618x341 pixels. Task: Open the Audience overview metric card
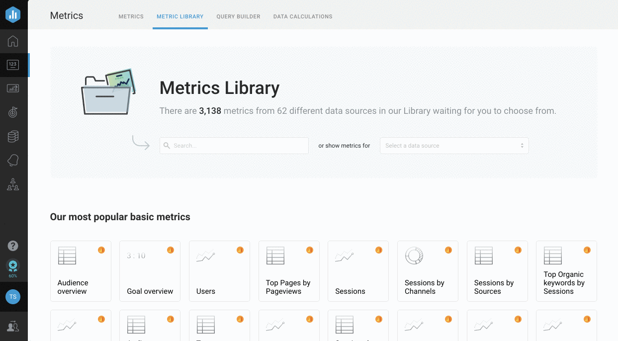point(81,271)
